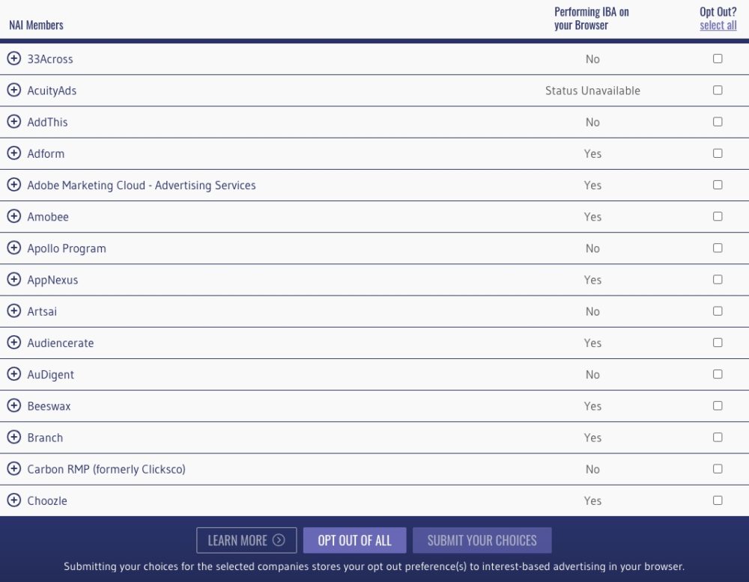Select AddThis for opt out

(x=718, y=122)
